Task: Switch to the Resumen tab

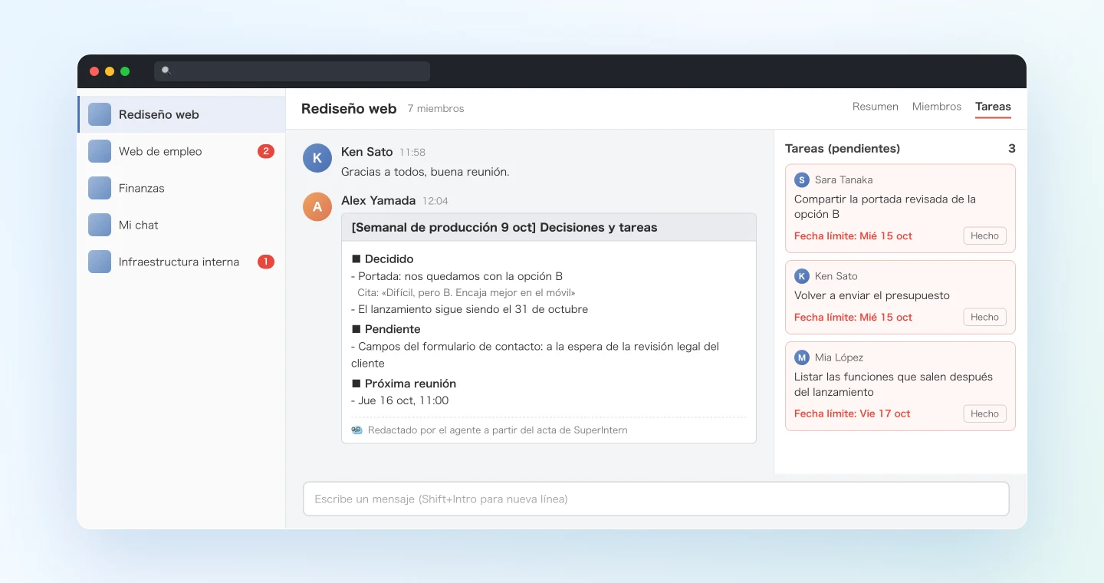Action: pos(876,107)
